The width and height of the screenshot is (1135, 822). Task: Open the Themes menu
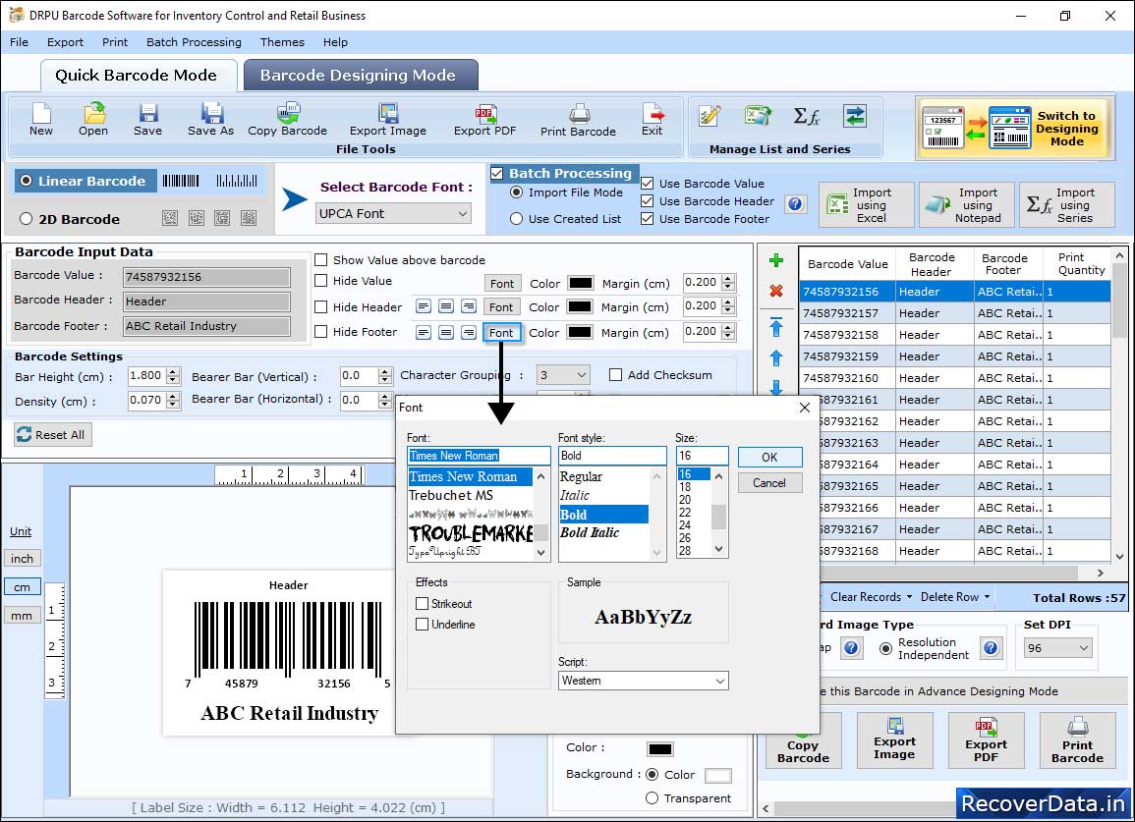pyautogui.click(x=282, y=42)
